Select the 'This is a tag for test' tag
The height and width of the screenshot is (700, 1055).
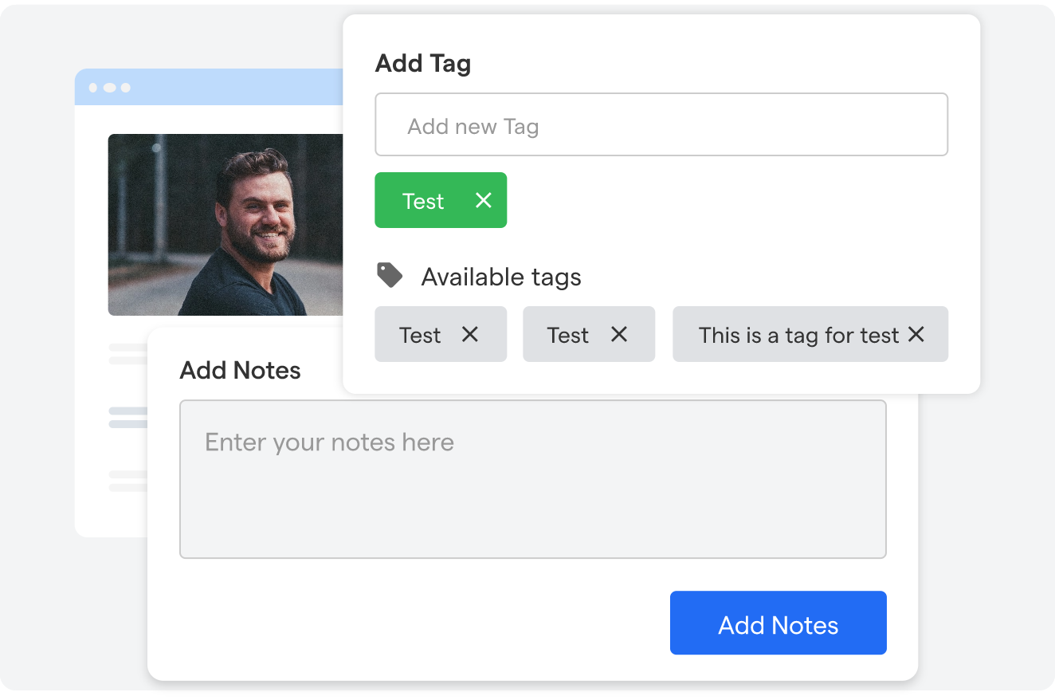[798, 335]
